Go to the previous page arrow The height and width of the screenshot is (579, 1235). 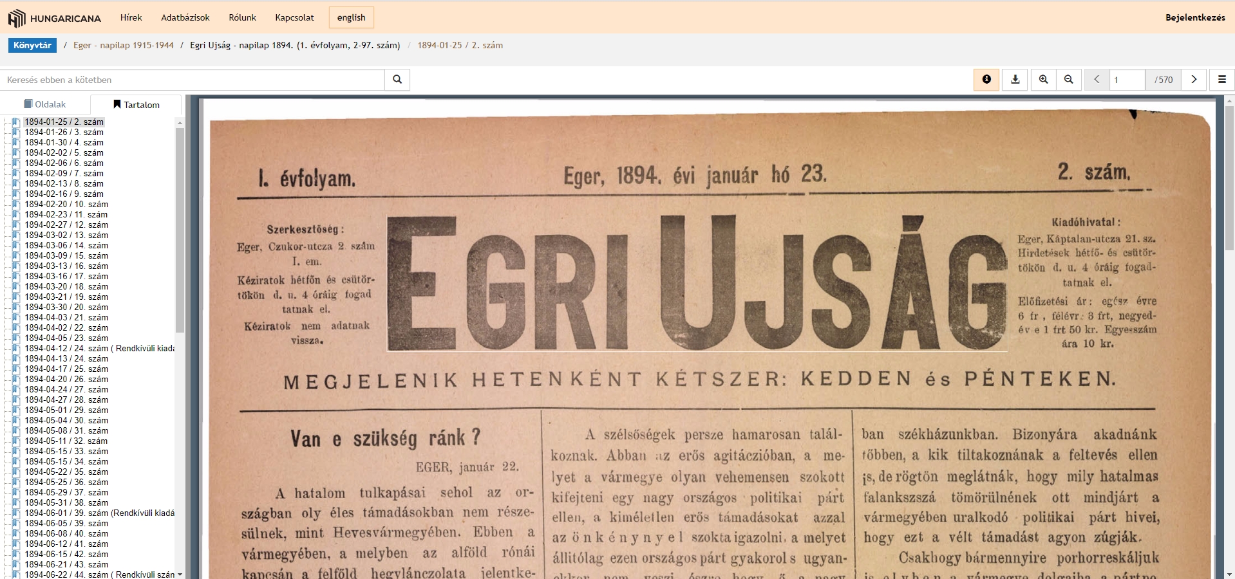click(1097, 80)
